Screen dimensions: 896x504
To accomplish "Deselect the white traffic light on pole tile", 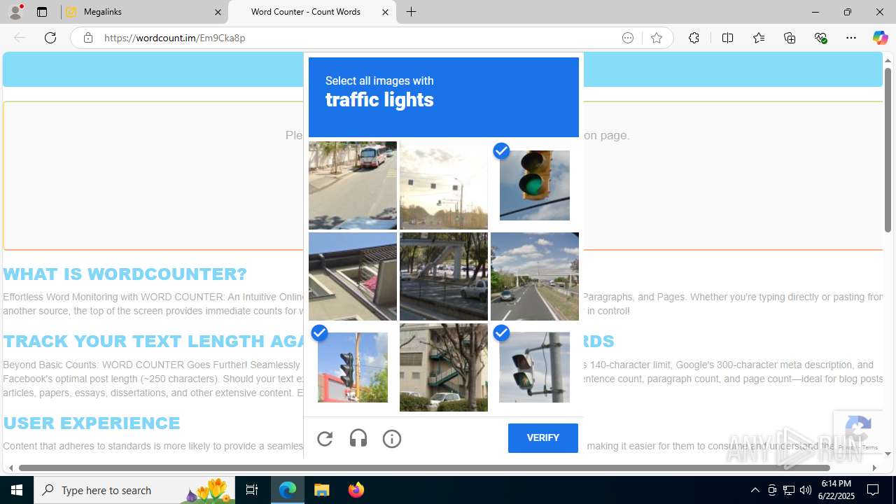I will point(535,367).
